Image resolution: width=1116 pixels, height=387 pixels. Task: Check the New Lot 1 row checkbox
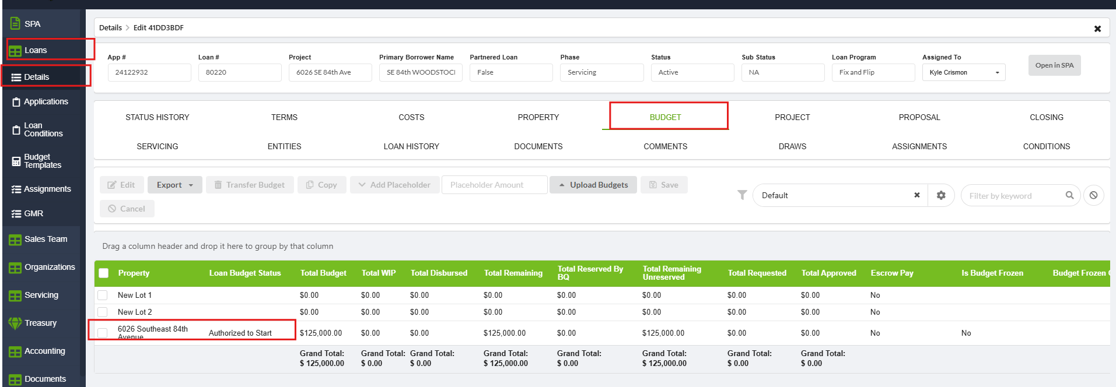(x=103, y=295)
